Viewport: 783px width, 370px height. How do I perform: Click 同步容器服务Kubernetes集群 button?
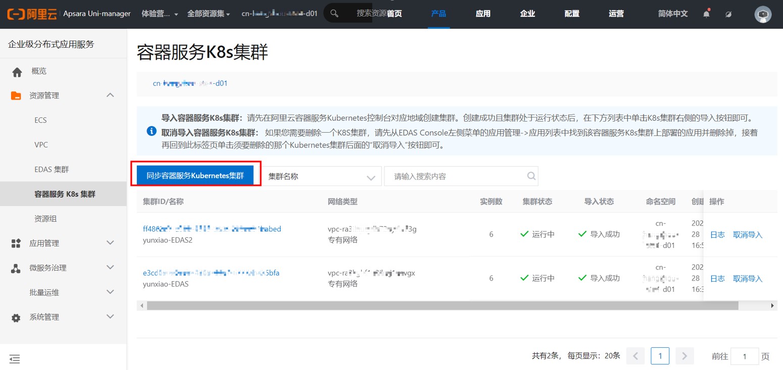coord(195,176)
